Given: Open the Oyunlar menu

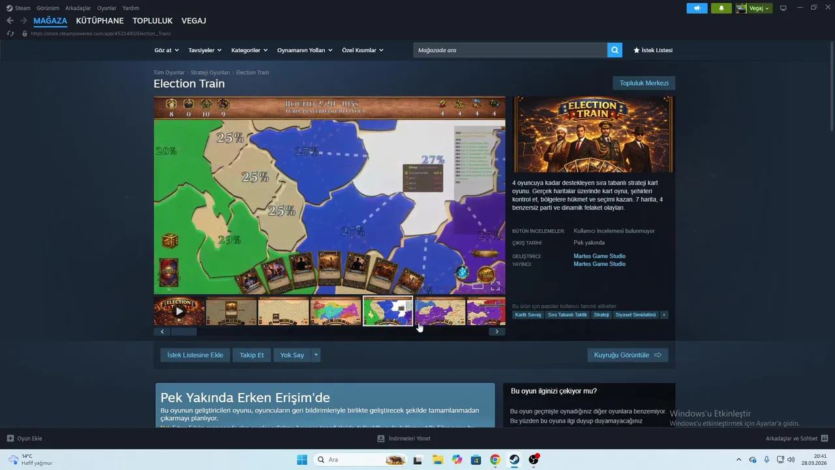Looking at the screenshot, I should (x=107, y=8).
